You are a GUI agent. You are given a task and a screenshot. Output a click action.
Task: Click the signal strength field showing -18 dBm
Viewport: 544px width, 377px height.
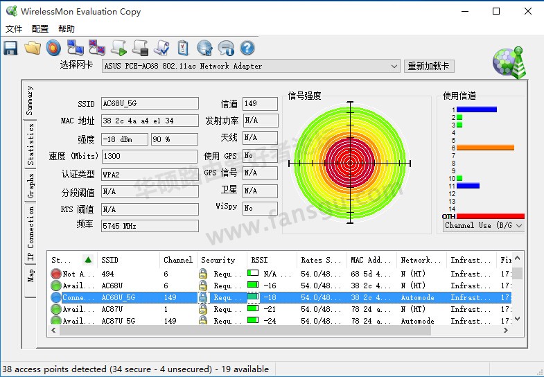pyautogui.click(x=125, y=139)
